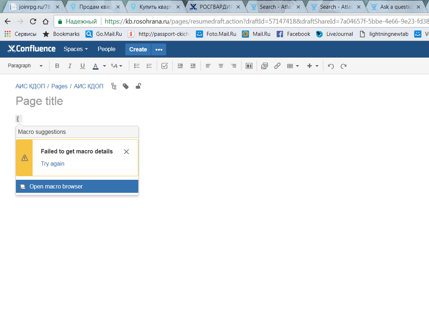This screenshot has height=314, width=429.
Task: Open the labels tag icon
Action: click(125, 86)
